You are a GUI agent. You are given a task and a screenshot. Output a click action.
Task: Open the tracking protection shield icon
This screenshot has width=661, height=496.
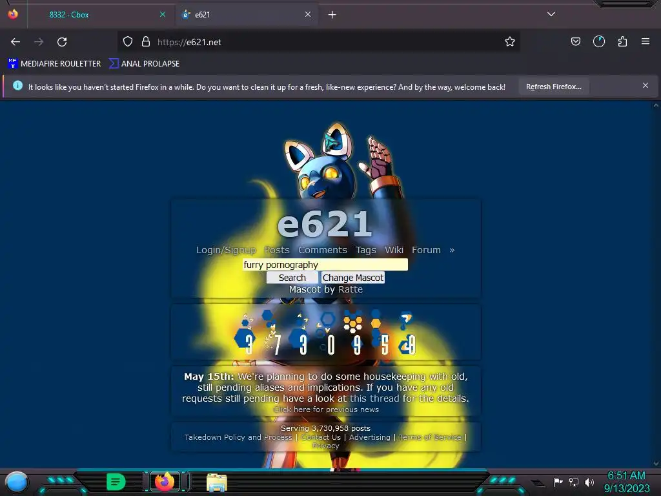click(x=128, y=42)
